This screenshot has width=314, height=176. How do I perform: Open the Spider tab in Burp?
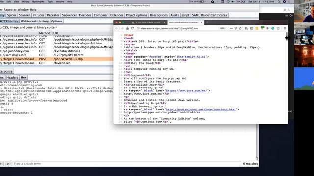click(12, 15)
